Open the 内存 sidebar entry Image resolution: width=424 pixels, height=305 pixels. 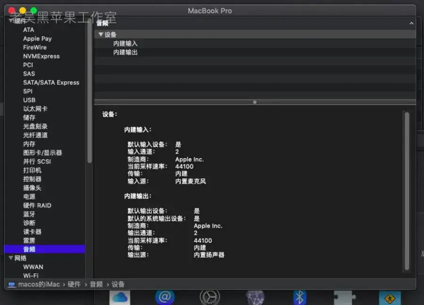[x=29, y=144]
